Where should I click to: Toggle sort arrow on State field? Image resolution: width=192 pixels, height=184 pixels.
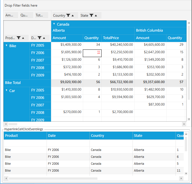tap(96, 16)
